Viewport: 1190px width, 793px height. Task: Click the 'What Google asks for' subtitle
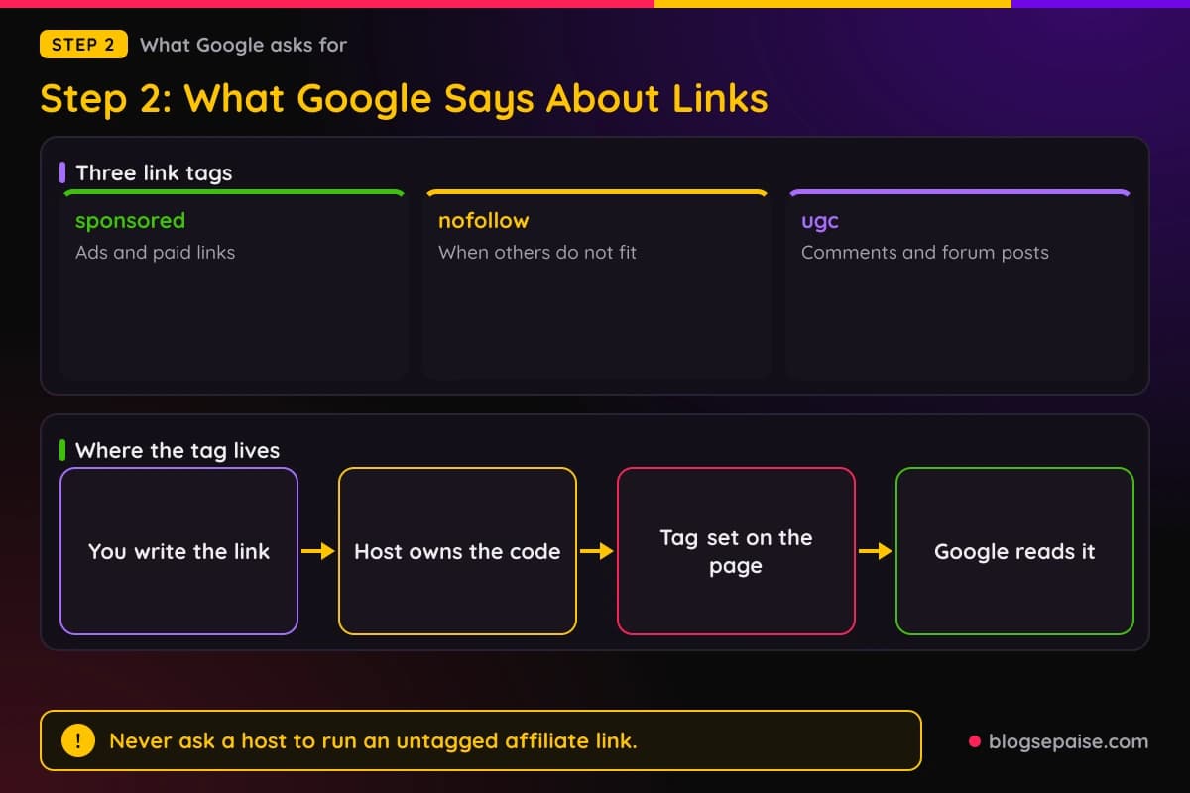pos(243,45)
